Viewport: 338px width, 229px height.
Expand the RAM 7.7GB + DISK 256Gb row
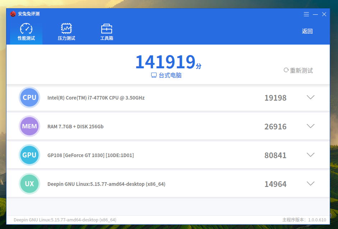click(310, 126)
